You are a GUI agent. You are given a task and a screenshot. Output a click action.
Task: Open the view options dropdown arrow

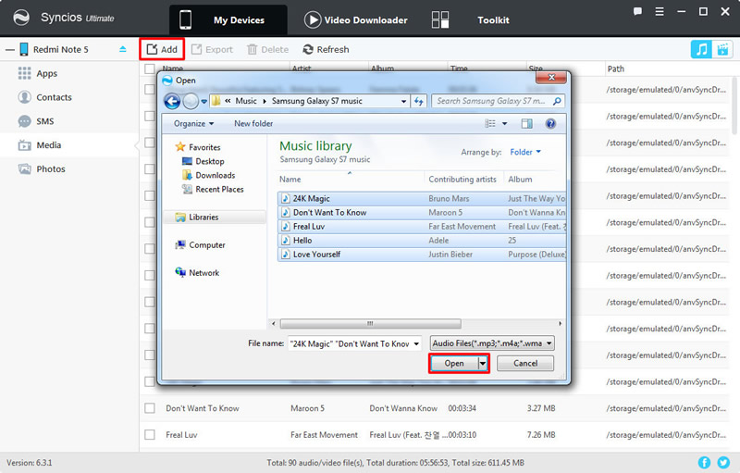[504, 124]
